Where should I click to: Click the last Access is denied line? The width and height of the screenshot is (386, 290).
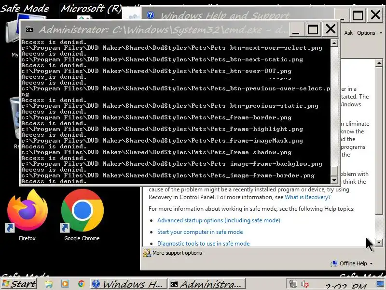click(54, 181)
